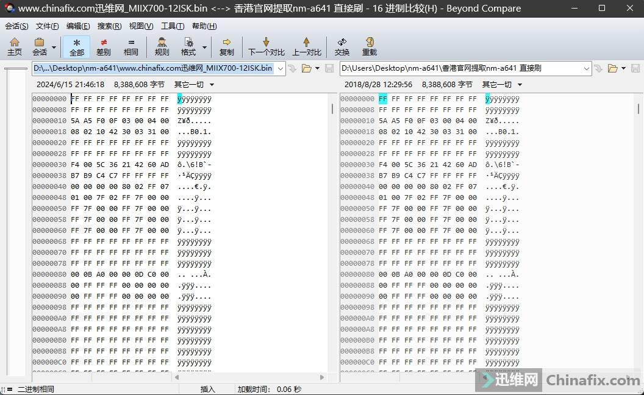Click the left file path input field
644x395 pixels.
click(153, 68)
